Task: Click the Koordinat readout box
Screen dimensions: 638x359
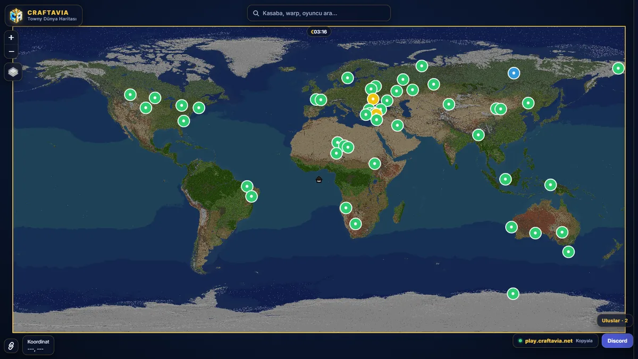Action: [x=38, y=345]
